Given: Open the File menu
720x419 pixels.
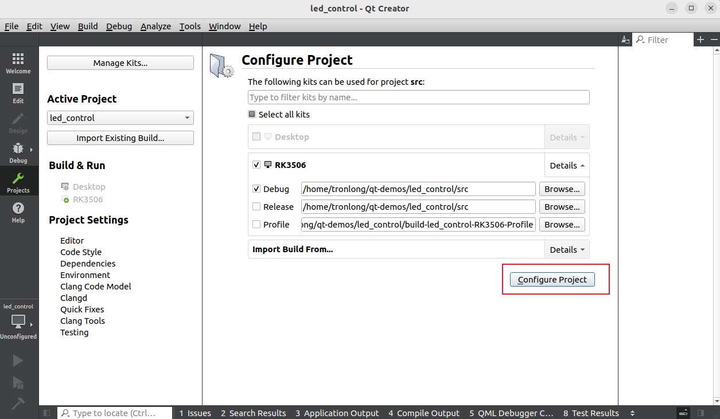Looking at the screenshot, I should pyautogui.click(x=11, y=26).
